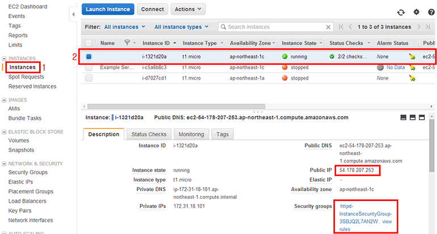
Task: Clear the Search Instances box with X
Action: (x=327, y=27)
